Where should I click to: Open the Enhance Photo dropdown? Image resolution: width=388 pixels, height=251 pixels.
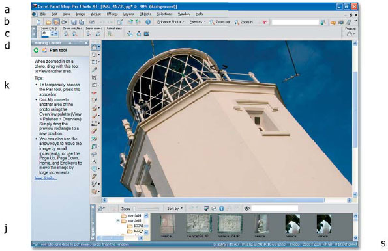pyautogui.click(x=171, y=22)
